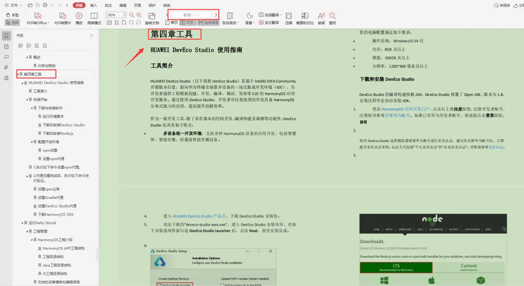524x286 pixels.
Task: Switch to the 插入 ribbon tab
Action: [94, 5]
